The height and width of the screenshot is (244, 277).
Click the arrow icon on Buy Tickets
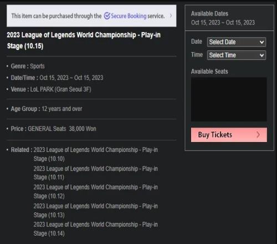pyautogui.click(x=258, y=135)
